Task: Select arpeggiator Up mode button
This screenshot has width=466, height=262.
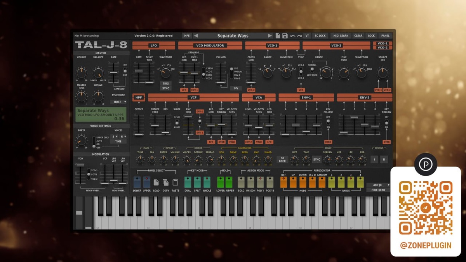Action: (x=293, y=182)
